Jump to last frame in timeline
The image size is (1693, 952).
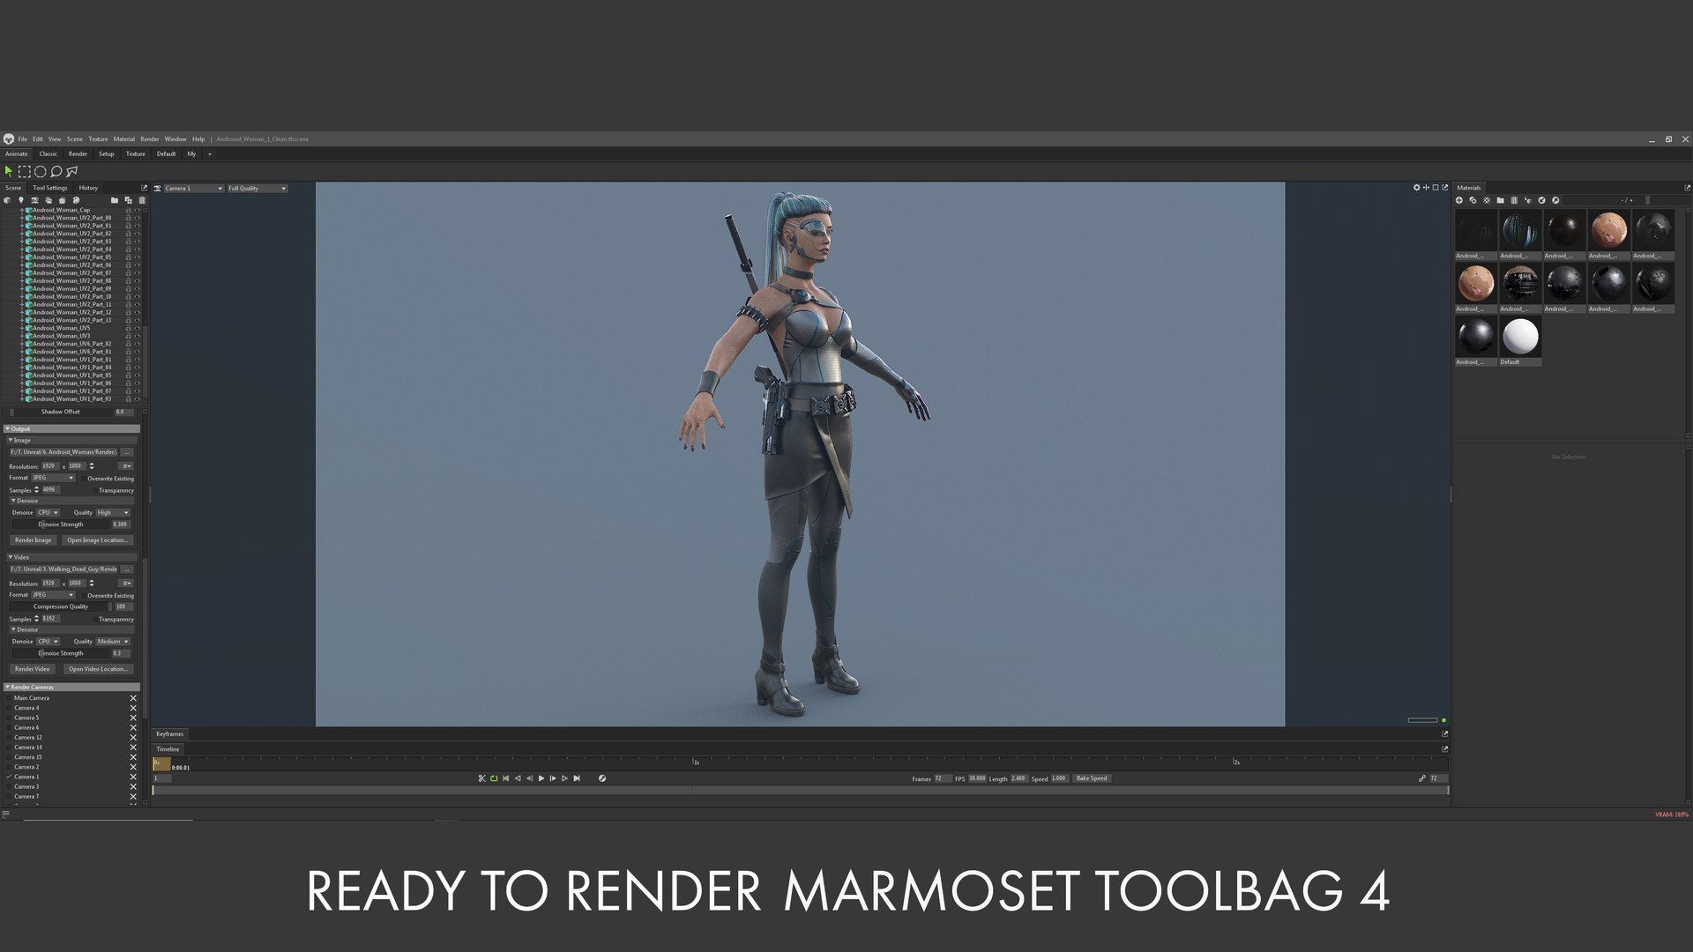[577, 778]
